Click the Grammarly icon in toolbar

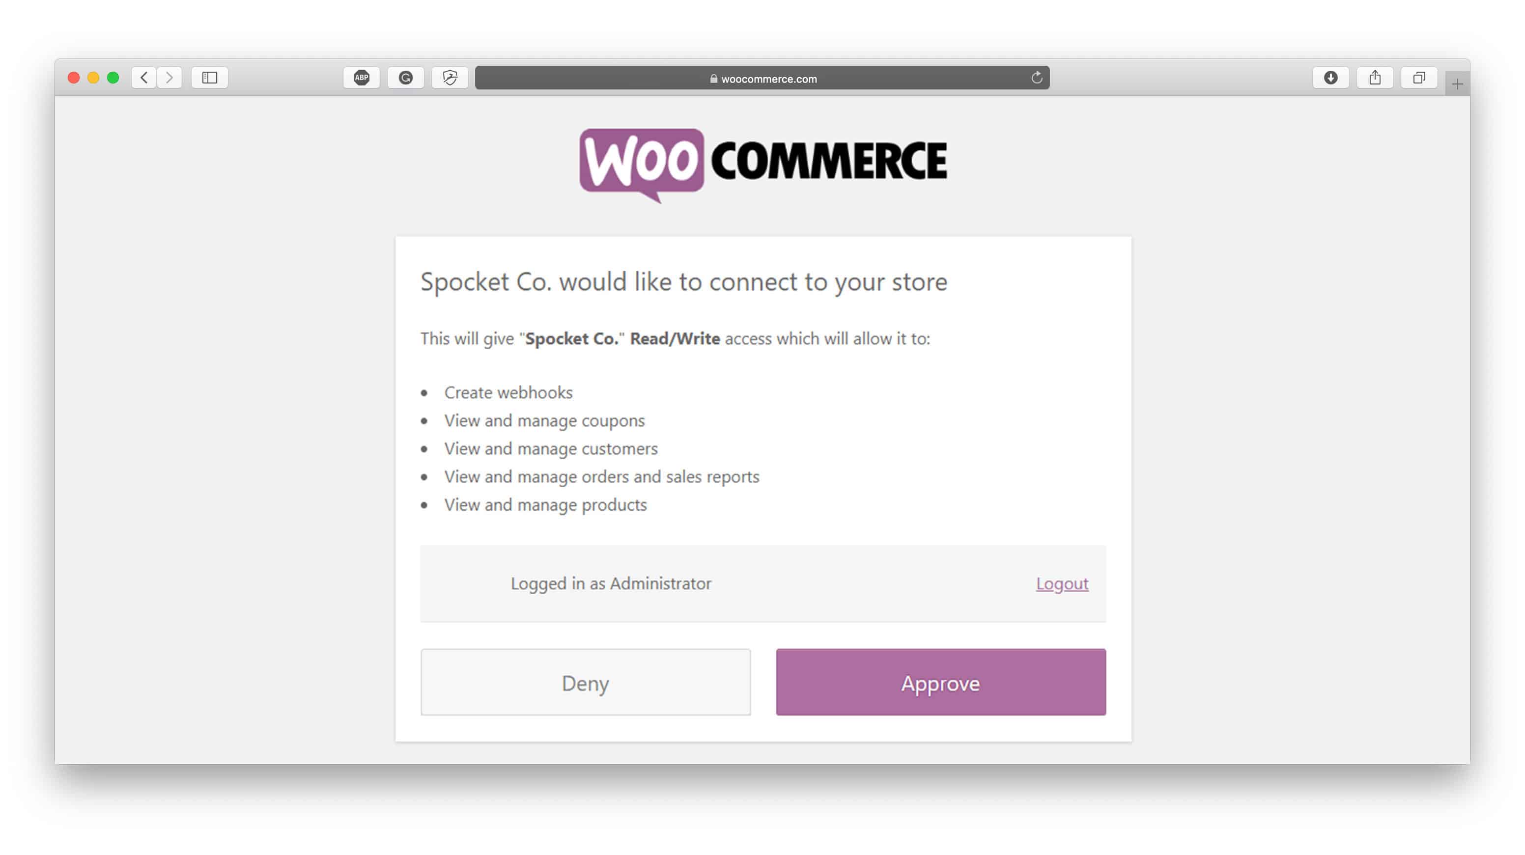point(404,78)
